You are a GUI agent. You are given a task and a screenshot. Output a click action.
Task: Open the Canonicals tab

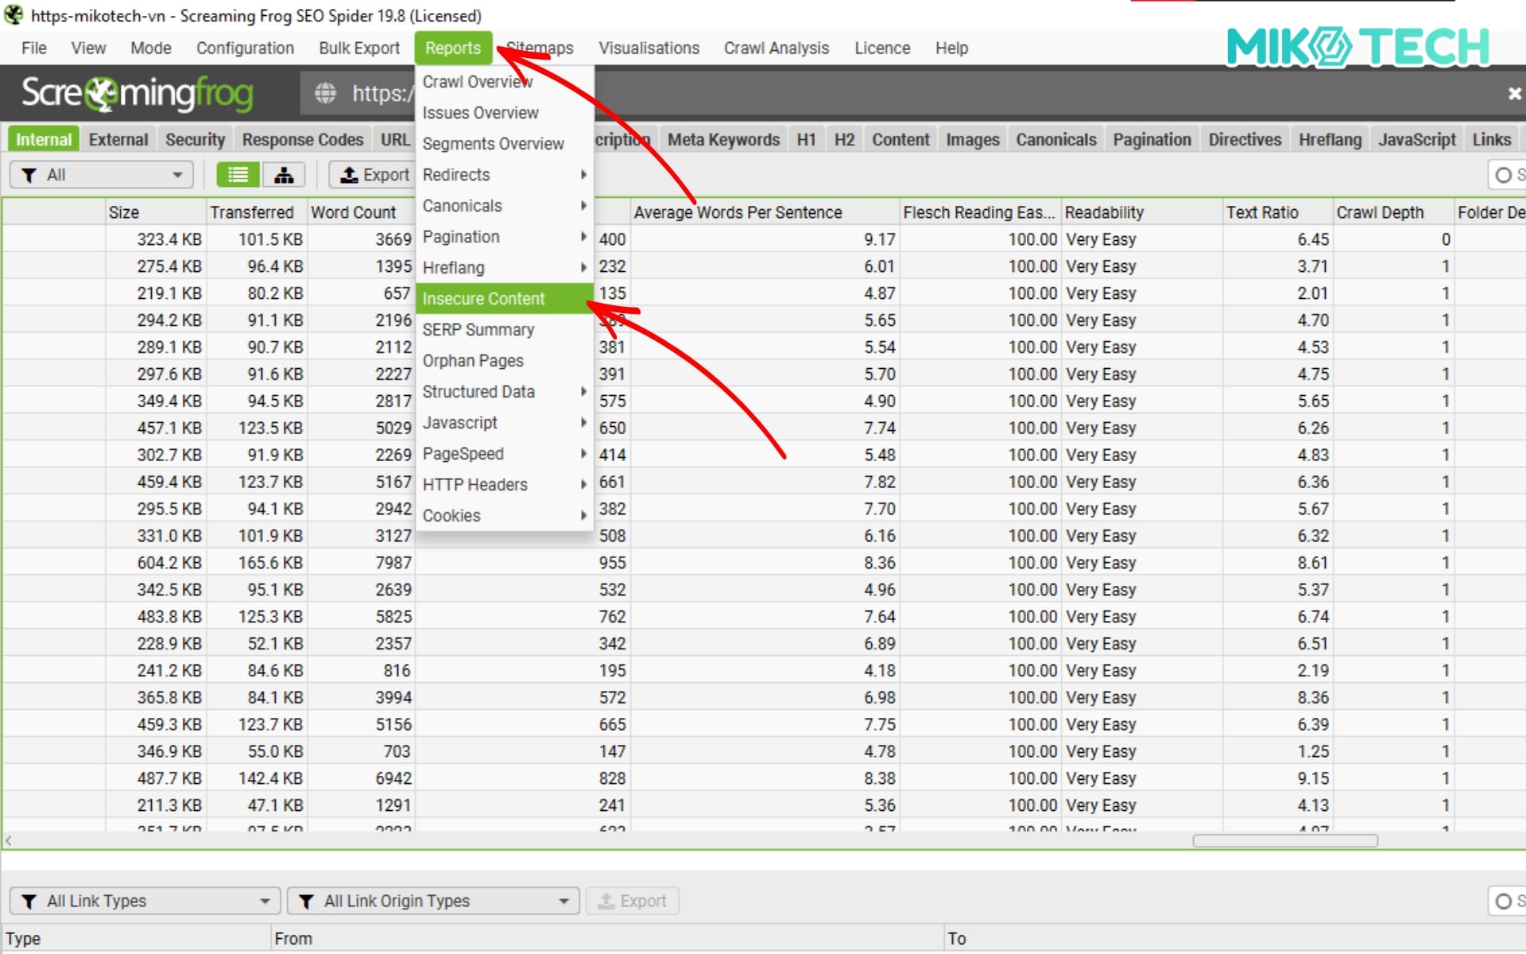tap(1055, 140)
